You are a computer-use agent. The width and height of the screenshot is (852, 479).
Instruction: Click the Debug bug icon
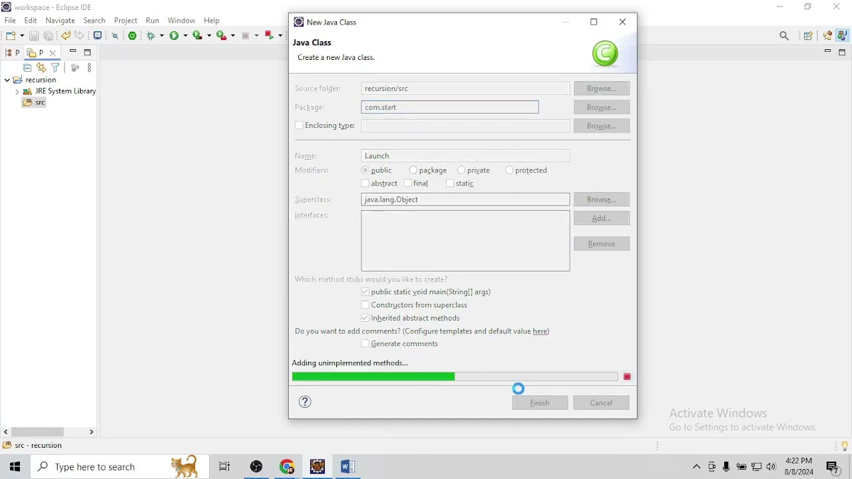tap(151, 36)
